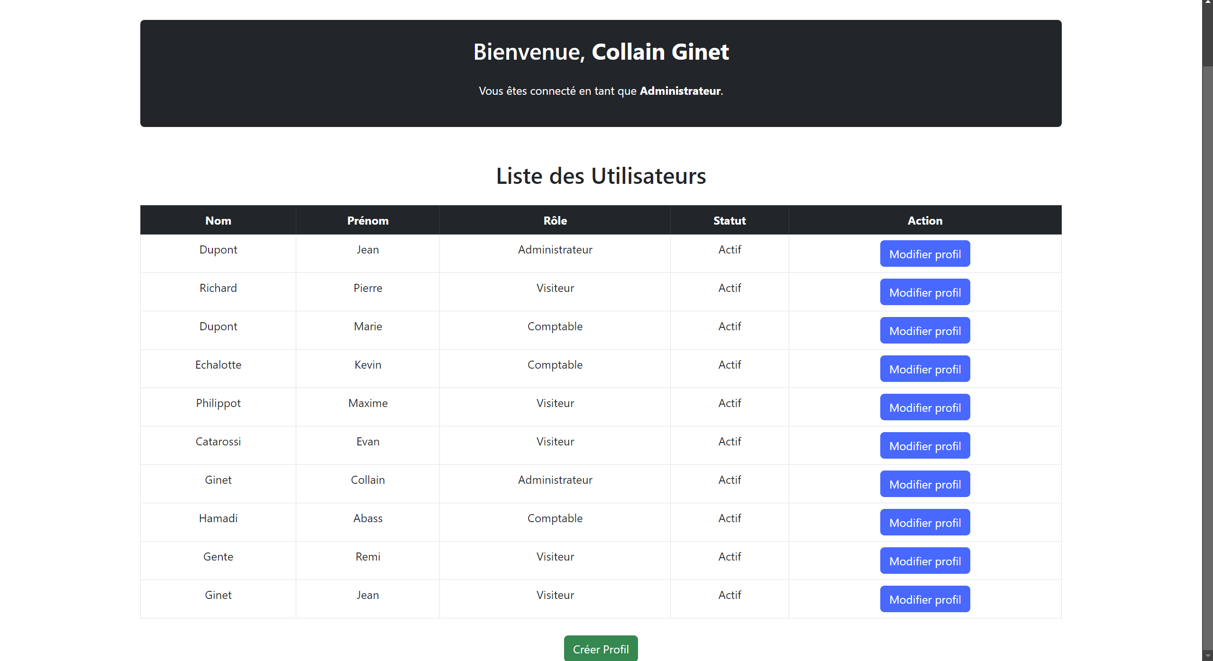Screen dimensions: 1213x661
Task: Click the Visiteur role for Remi
Action: [555, 557]
